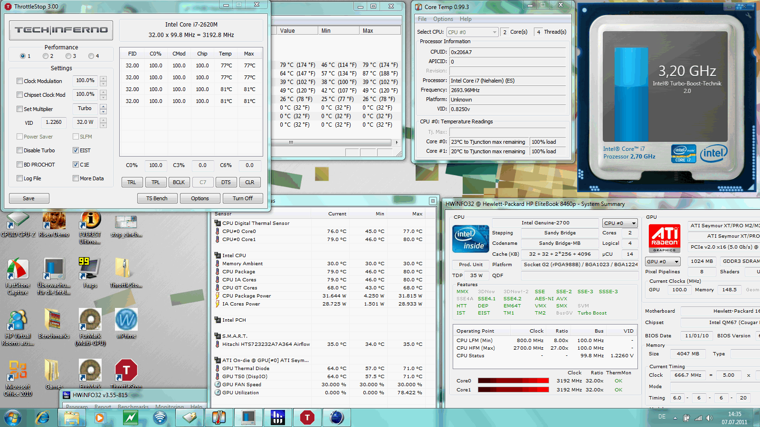The height and width of the screenshot is (427, 760).
Task: Click Save in ThrottleStop
Action: tap(28, 198)
